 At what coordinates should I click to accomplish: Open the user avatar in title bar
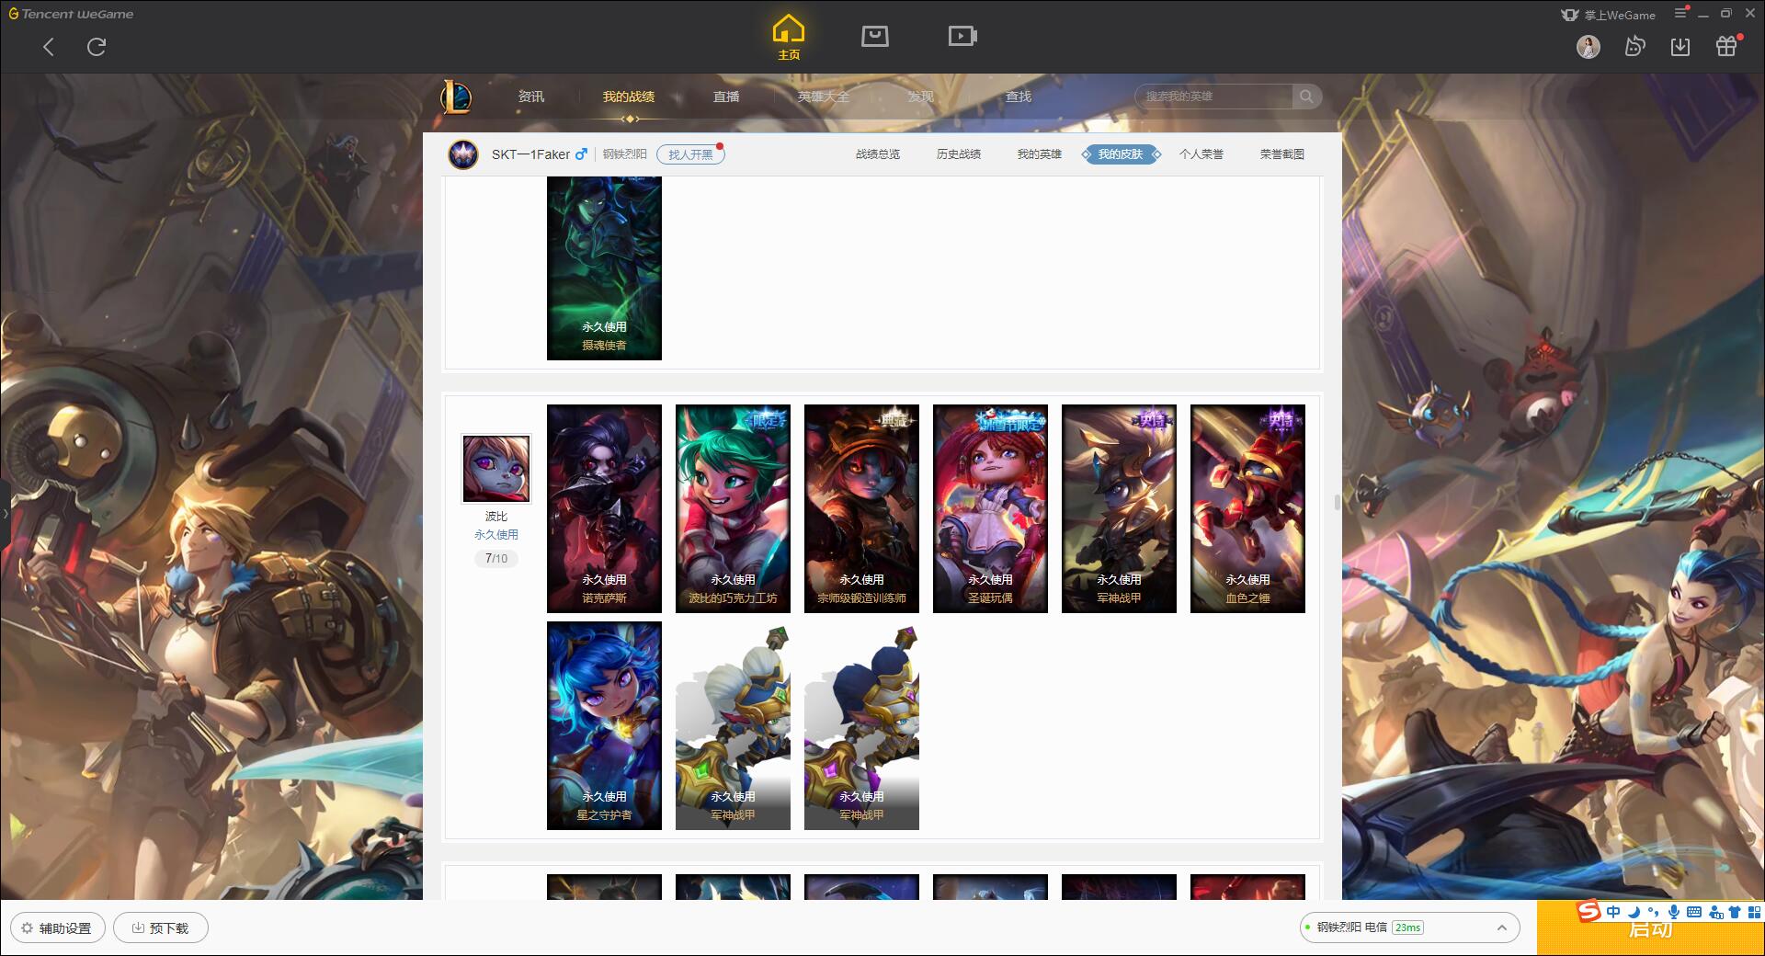click(x=1588, y=47)
